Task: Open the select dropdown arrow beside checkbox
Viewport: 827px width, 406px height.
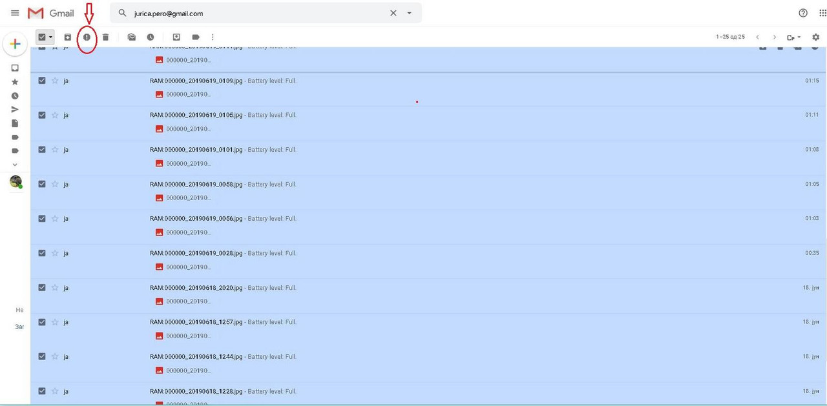Action: 50,37
